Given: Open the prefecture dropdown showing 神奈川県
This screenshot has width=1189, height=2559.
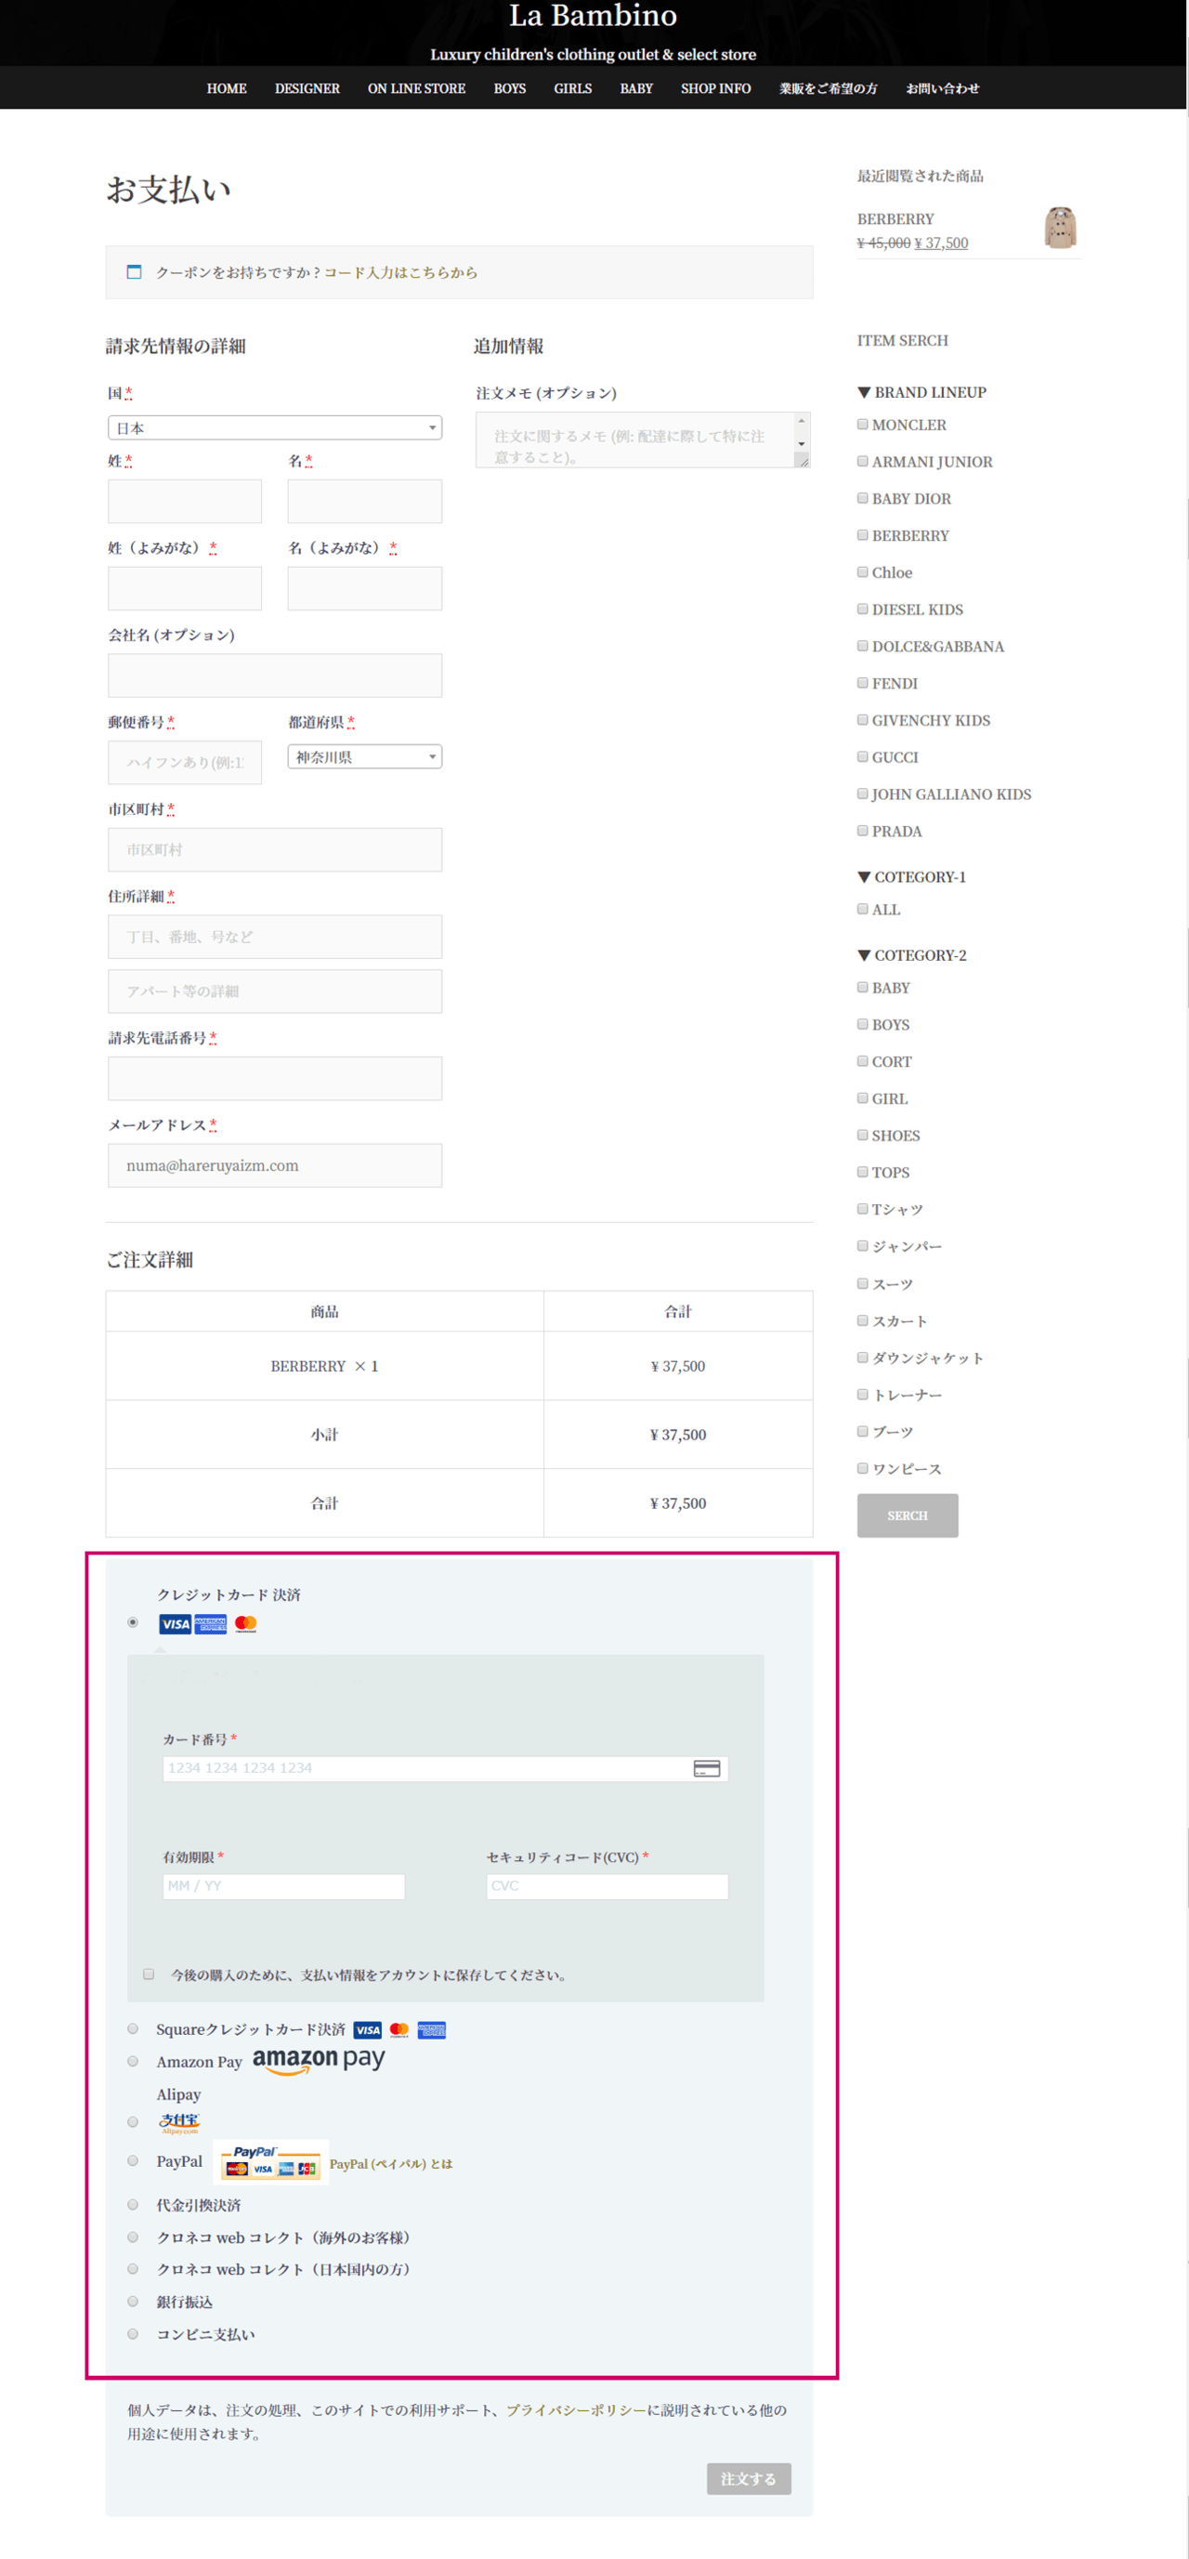Looking at the screenshot, I should pyautogui.click(x=364, y=756).
